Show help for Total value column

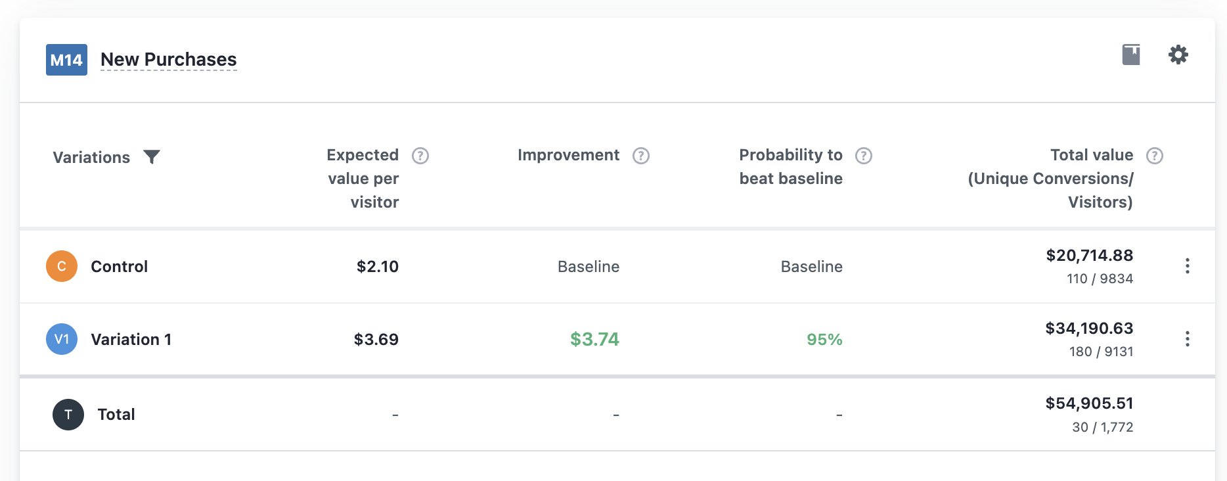1155,156
